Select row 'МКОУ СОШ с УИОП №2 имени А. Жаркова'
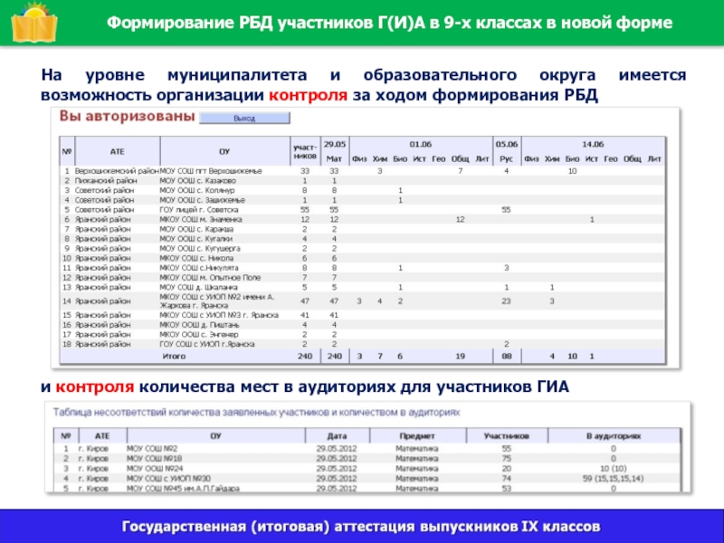Screen dimensions: 724x543 click(x=363, y=301)
